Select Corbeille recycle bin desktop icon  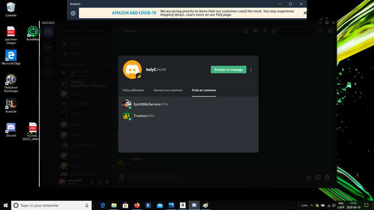[11, 9]
